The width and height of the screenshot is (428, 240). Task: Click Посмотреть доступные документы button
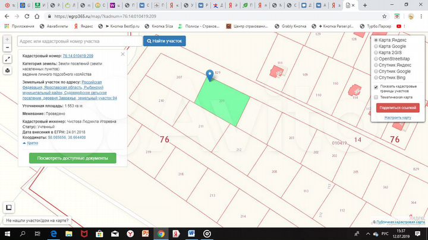[73, 158]
